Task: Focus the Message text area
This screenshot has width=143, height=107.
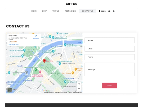Action: coord(110,69)
